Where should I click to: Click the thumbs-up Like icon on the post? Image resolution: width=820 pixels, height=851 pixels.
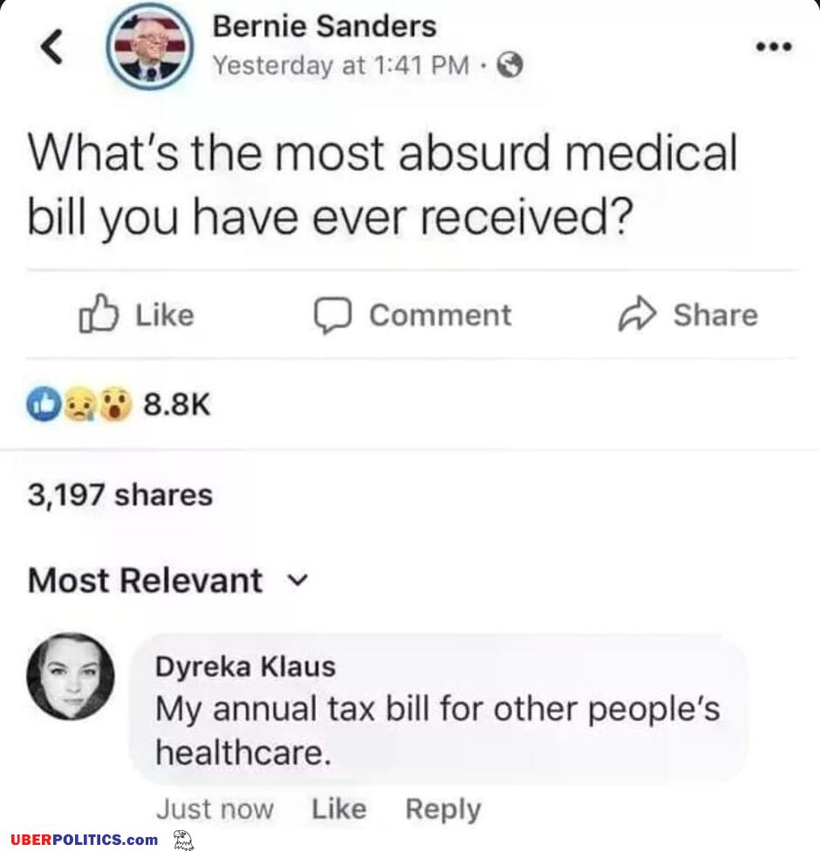pos(97,315)
